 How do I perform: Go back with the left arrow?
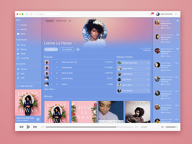[x=27, y=14]
